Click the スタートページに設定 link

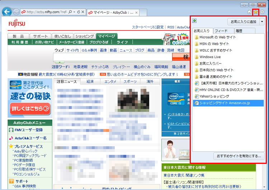tap(148, 27)
